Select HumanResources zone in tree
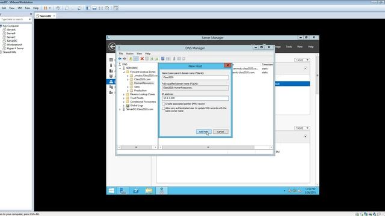This screenshot has width=385, height=216. pyautogui.click(x=144, y=83)
